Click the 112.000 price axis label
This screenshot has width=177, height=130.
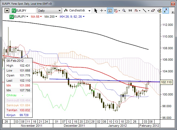pyautogui.click(x=167, y=25)
